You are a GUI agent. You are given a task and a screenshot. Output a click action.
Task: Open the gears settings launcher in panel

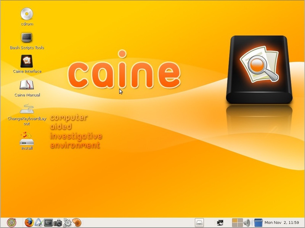67,223
